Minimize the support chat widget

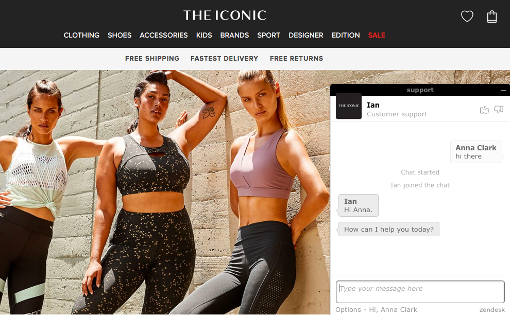coord(503,91)
